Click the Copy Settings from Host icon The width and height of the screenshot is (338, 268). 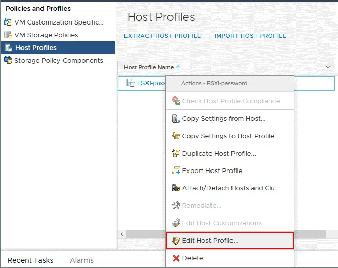click(176, 119)
